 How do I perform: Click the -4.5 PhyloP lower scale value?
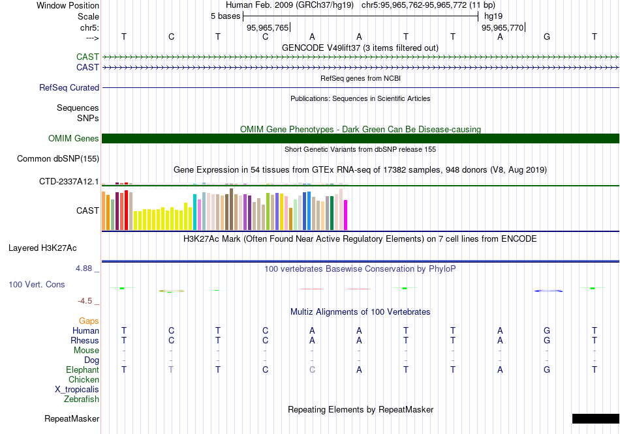tap(85, 301)
